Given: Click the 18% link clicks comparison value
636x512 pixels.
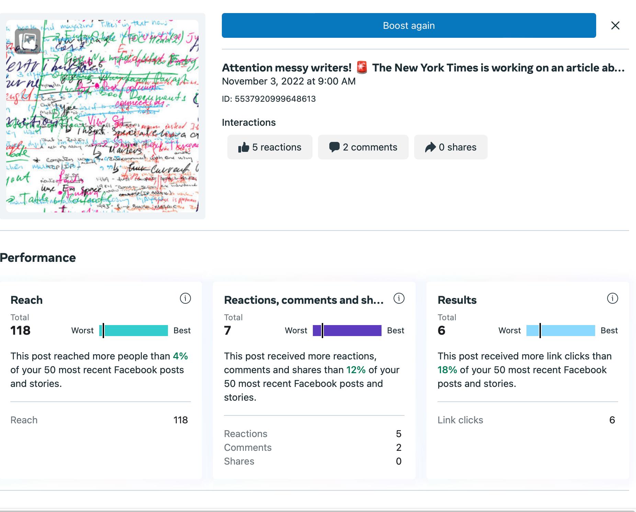Looking at the screenshot, I should (x=447, y=370).
